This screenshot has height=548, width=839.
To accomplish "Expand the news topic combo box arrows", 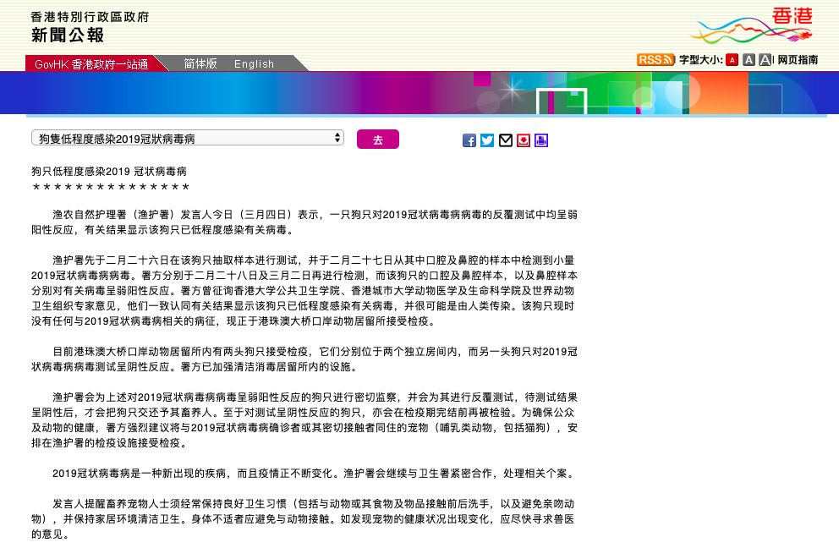I will (x=337, y=138).
